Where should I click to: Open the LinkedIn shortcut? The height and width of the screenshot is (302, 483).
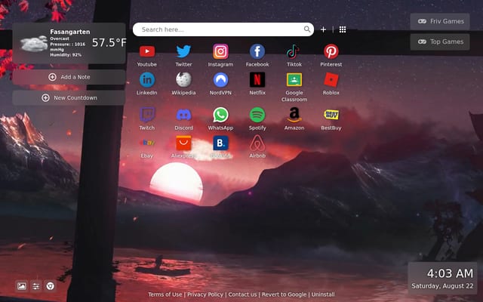(147, 80)
